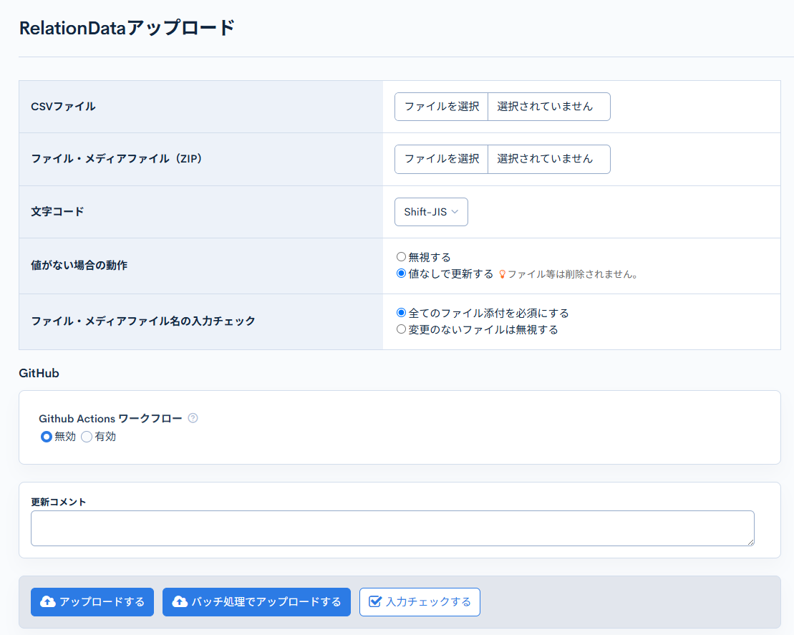The width and height of the screenshot is (794, 635).
Task: Select 変更のないファイルは無視する option
Action: [x=401, y=329]
